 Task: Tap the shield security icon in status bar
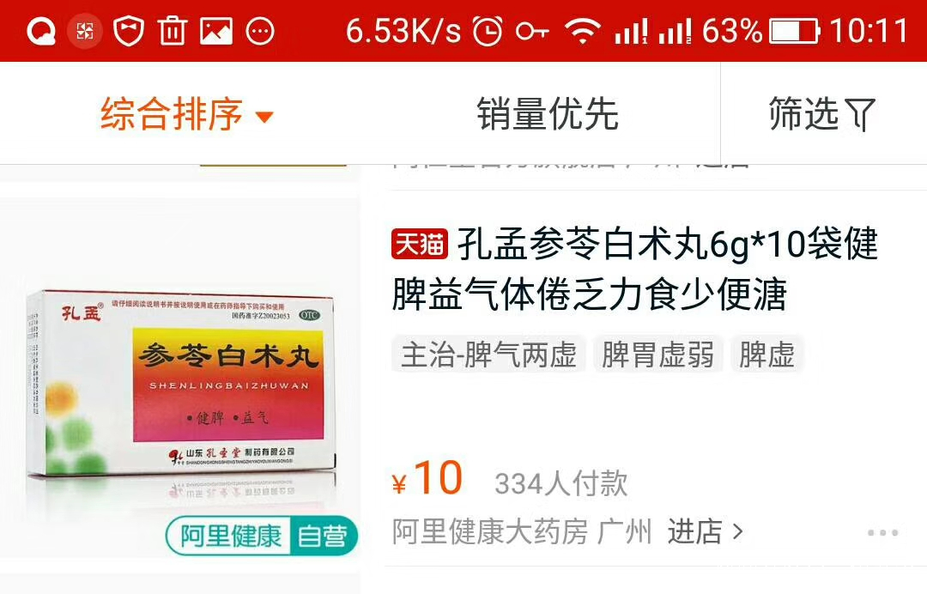128,31
